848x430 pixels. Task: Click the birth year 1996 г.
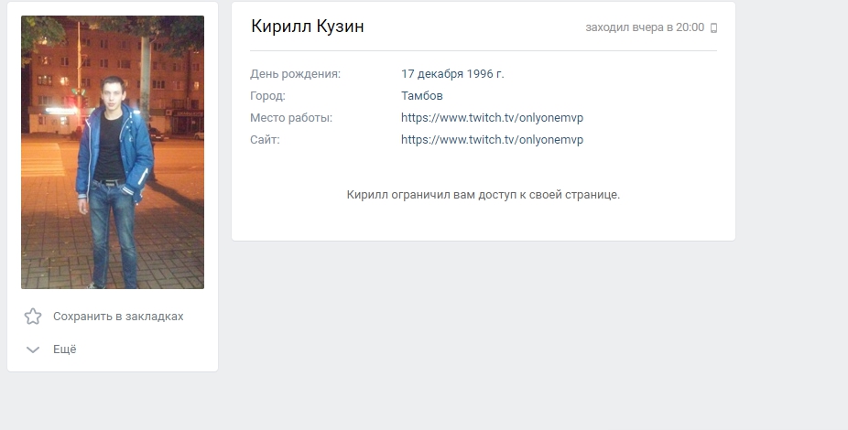point(485,74)
